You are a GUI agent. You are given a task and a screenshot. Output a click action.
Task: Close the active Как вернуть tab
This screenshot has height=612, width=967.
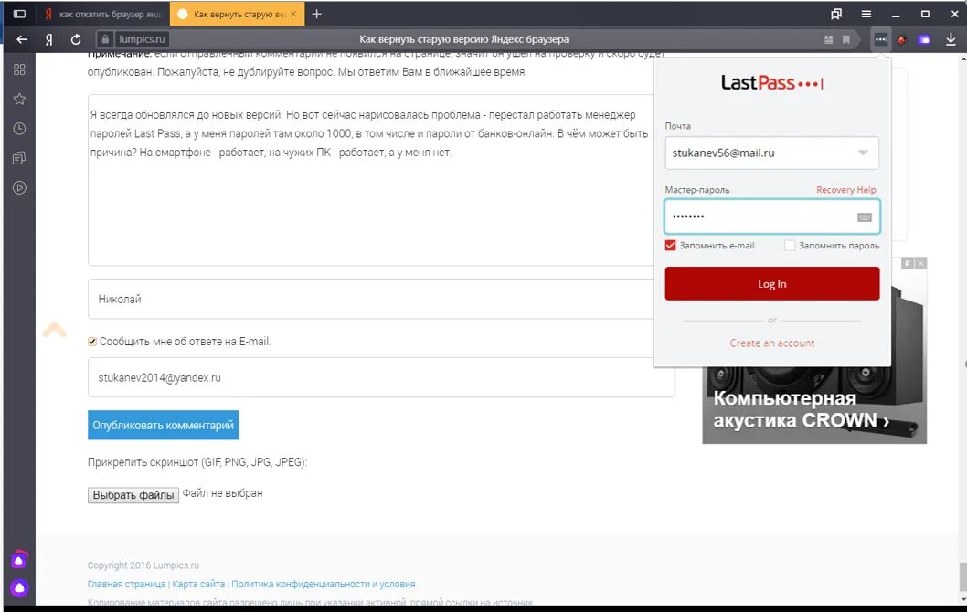293,14
